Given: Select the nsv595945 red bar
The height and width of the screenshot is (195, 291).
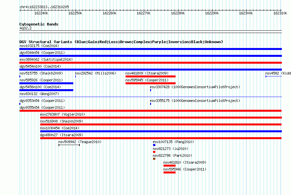Looking at the screenshot, I should [150, 83].
